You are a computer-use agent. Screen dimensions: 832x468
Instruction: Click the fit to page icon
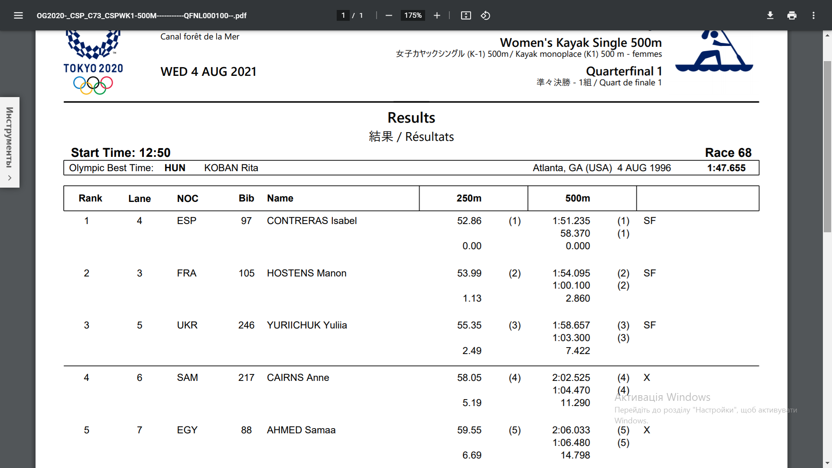[x=466, y=16]
